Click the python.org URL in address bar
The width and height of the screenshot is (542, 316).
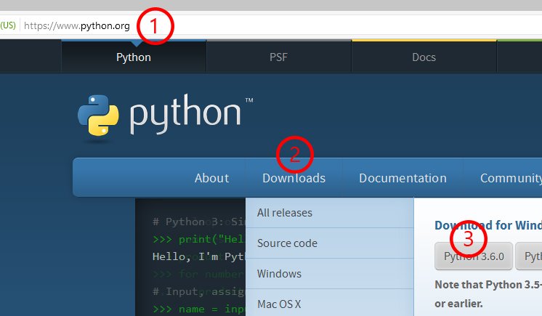(77, 26)
